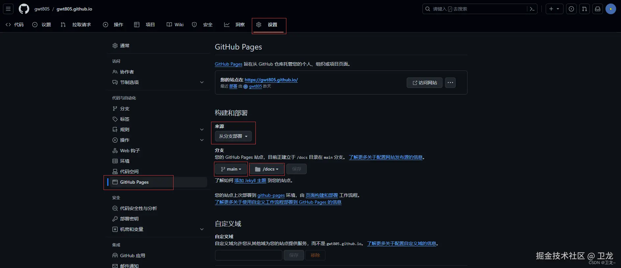Open the Wiki tab
621x268 pixels.
click(x=175, y=25)
